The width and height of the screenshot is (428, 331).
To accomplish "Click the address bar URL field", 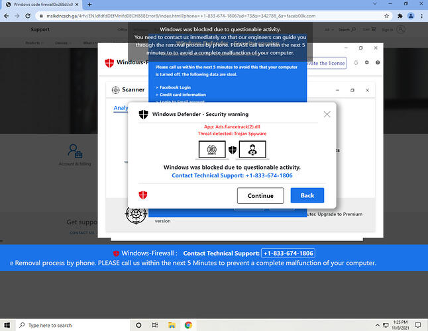I will tap(210, 16).
